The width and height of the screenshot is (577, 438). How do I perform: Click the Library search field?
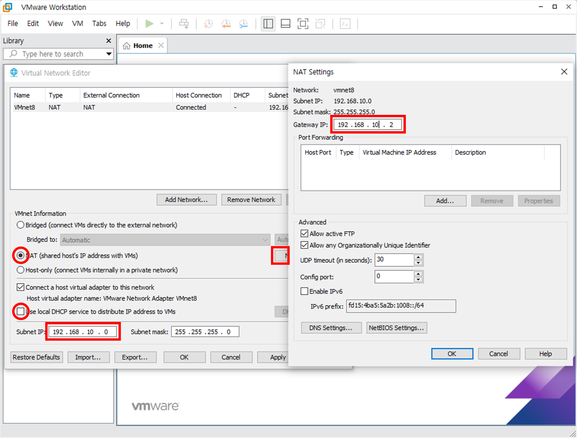(58, 54)
